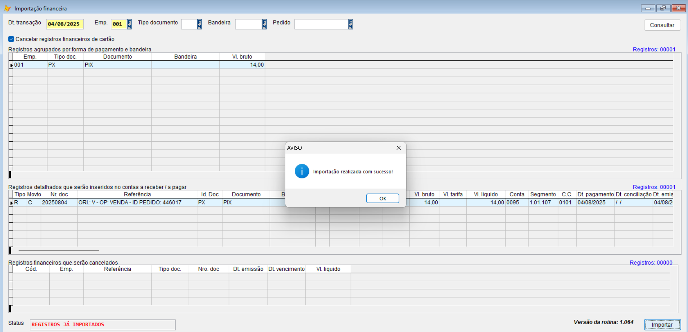Close the AVISO dialog with X
688x332 pixels.
[x=398, y=148]
